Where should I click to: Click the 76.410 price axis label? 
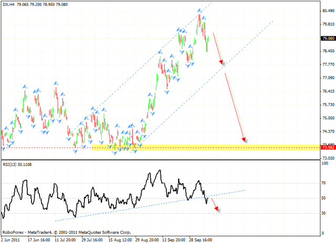328,92
